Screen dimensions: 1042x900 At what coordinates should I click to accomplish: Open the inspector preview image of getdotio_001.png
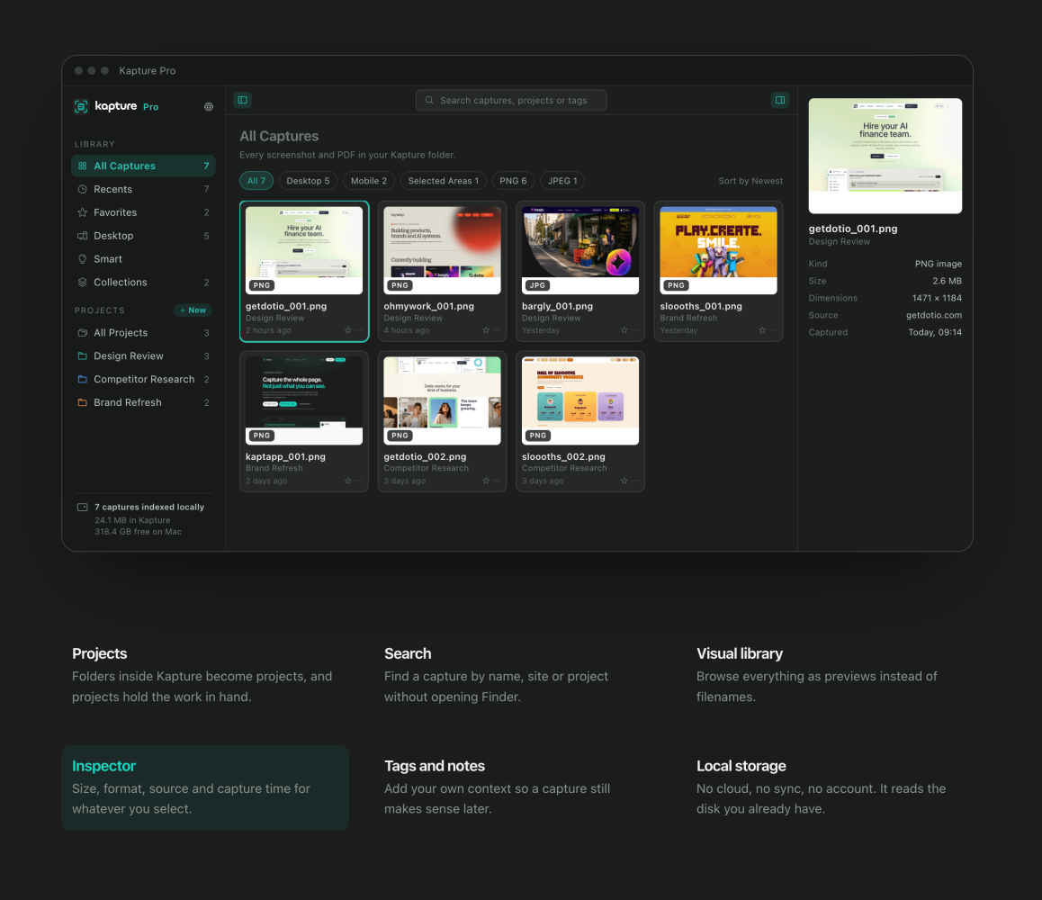tap(885, 157)
